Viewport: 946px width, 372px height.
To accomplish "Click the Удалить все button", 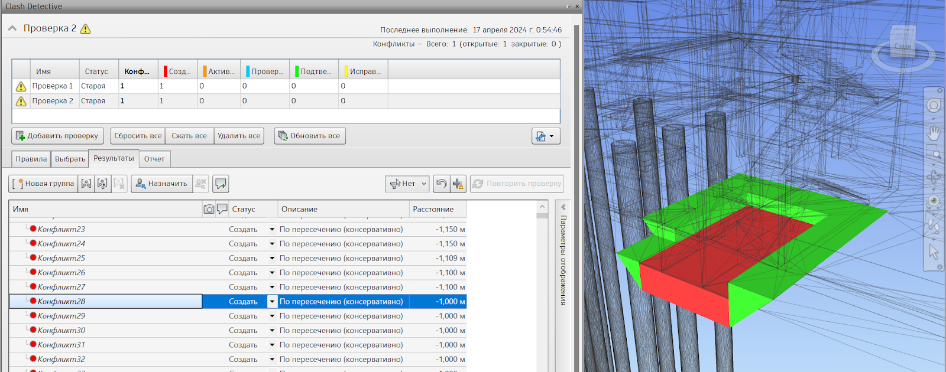I will [239, 136].
